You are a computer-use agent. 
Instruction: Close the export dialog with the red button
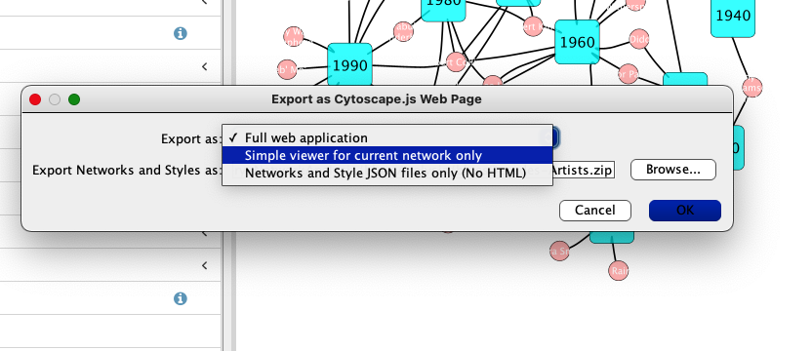coord(35,99)
